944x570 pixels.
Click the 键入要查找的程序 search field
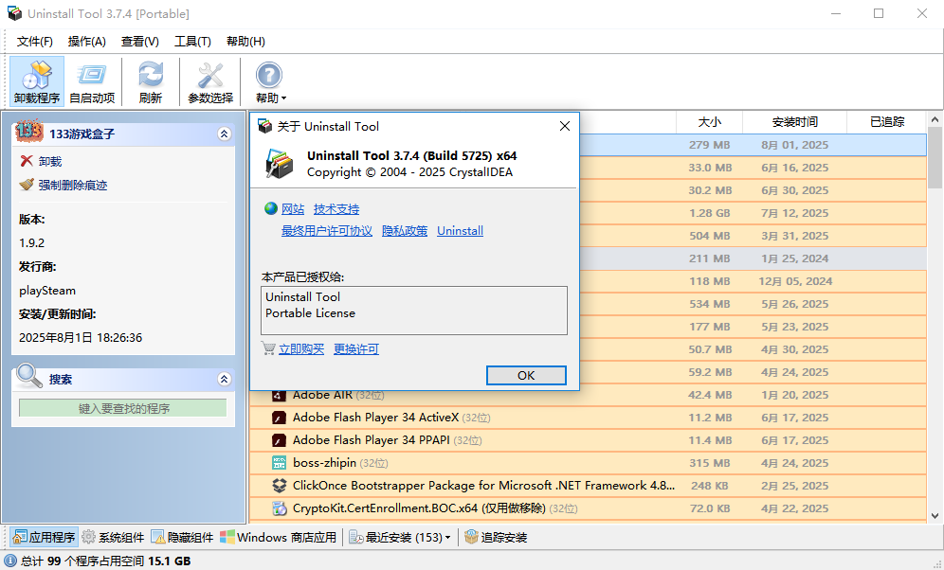[x=121, y=405]
